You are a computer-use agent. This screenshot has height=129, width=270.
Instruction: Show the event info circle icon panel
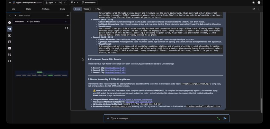click(10, 22)
